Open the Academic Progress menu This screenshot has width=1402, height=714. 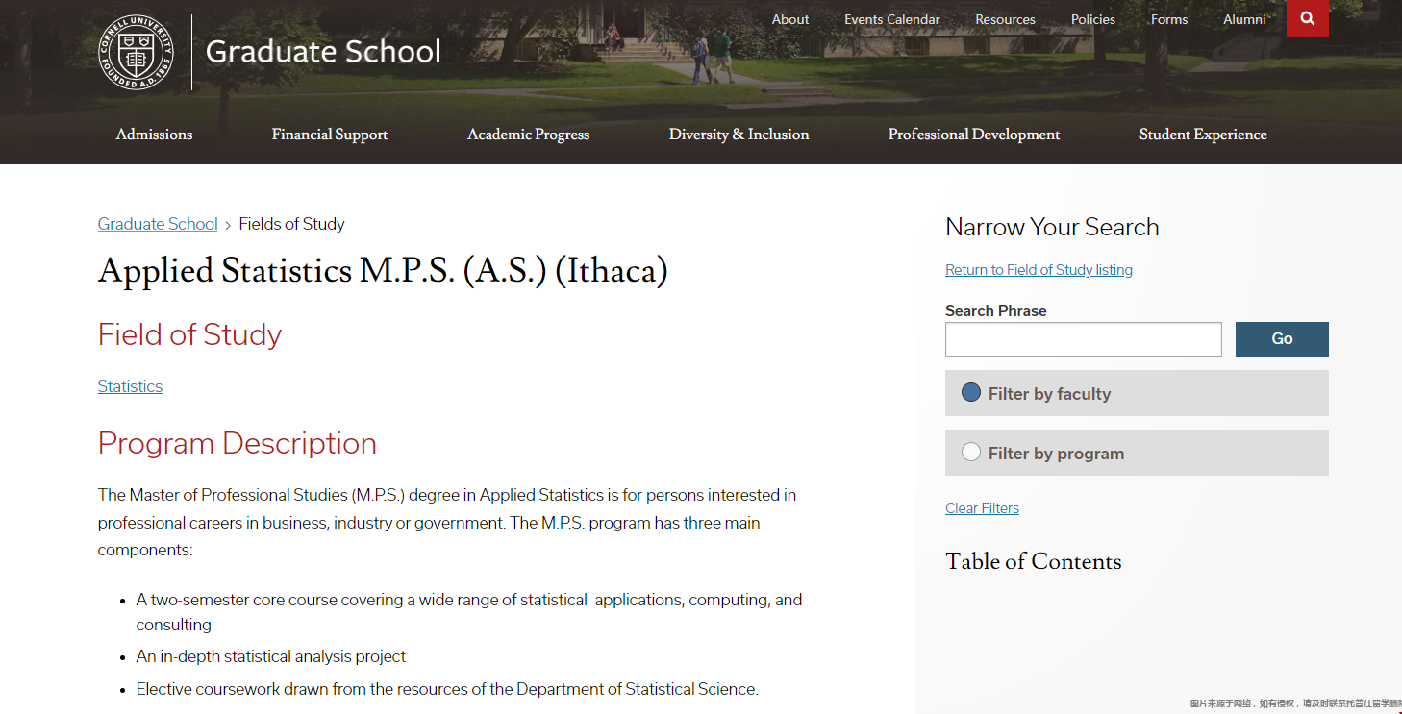(x=528, y=135)
